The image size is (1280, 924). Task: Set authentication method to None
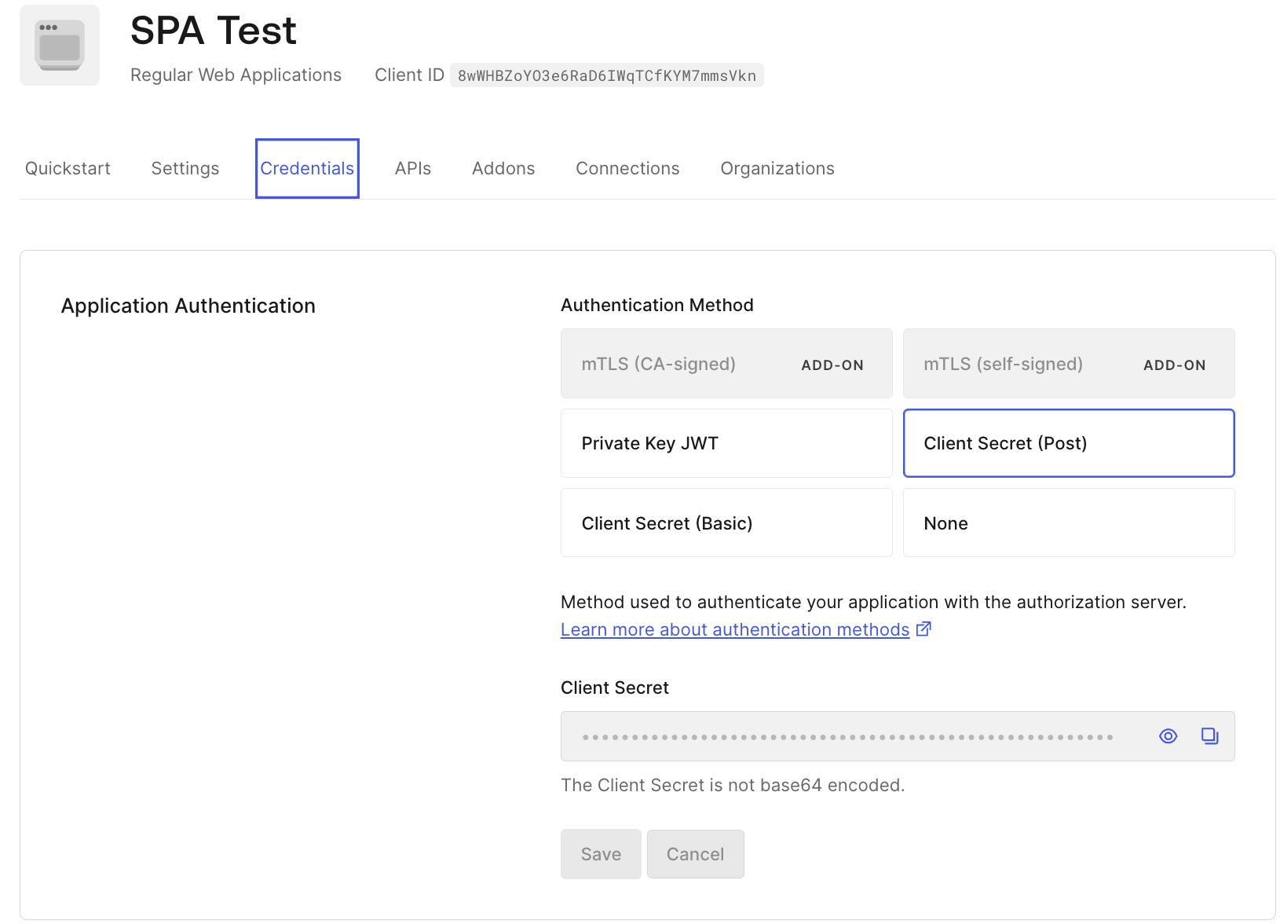pyautogui.click(x=1069, y=522)
